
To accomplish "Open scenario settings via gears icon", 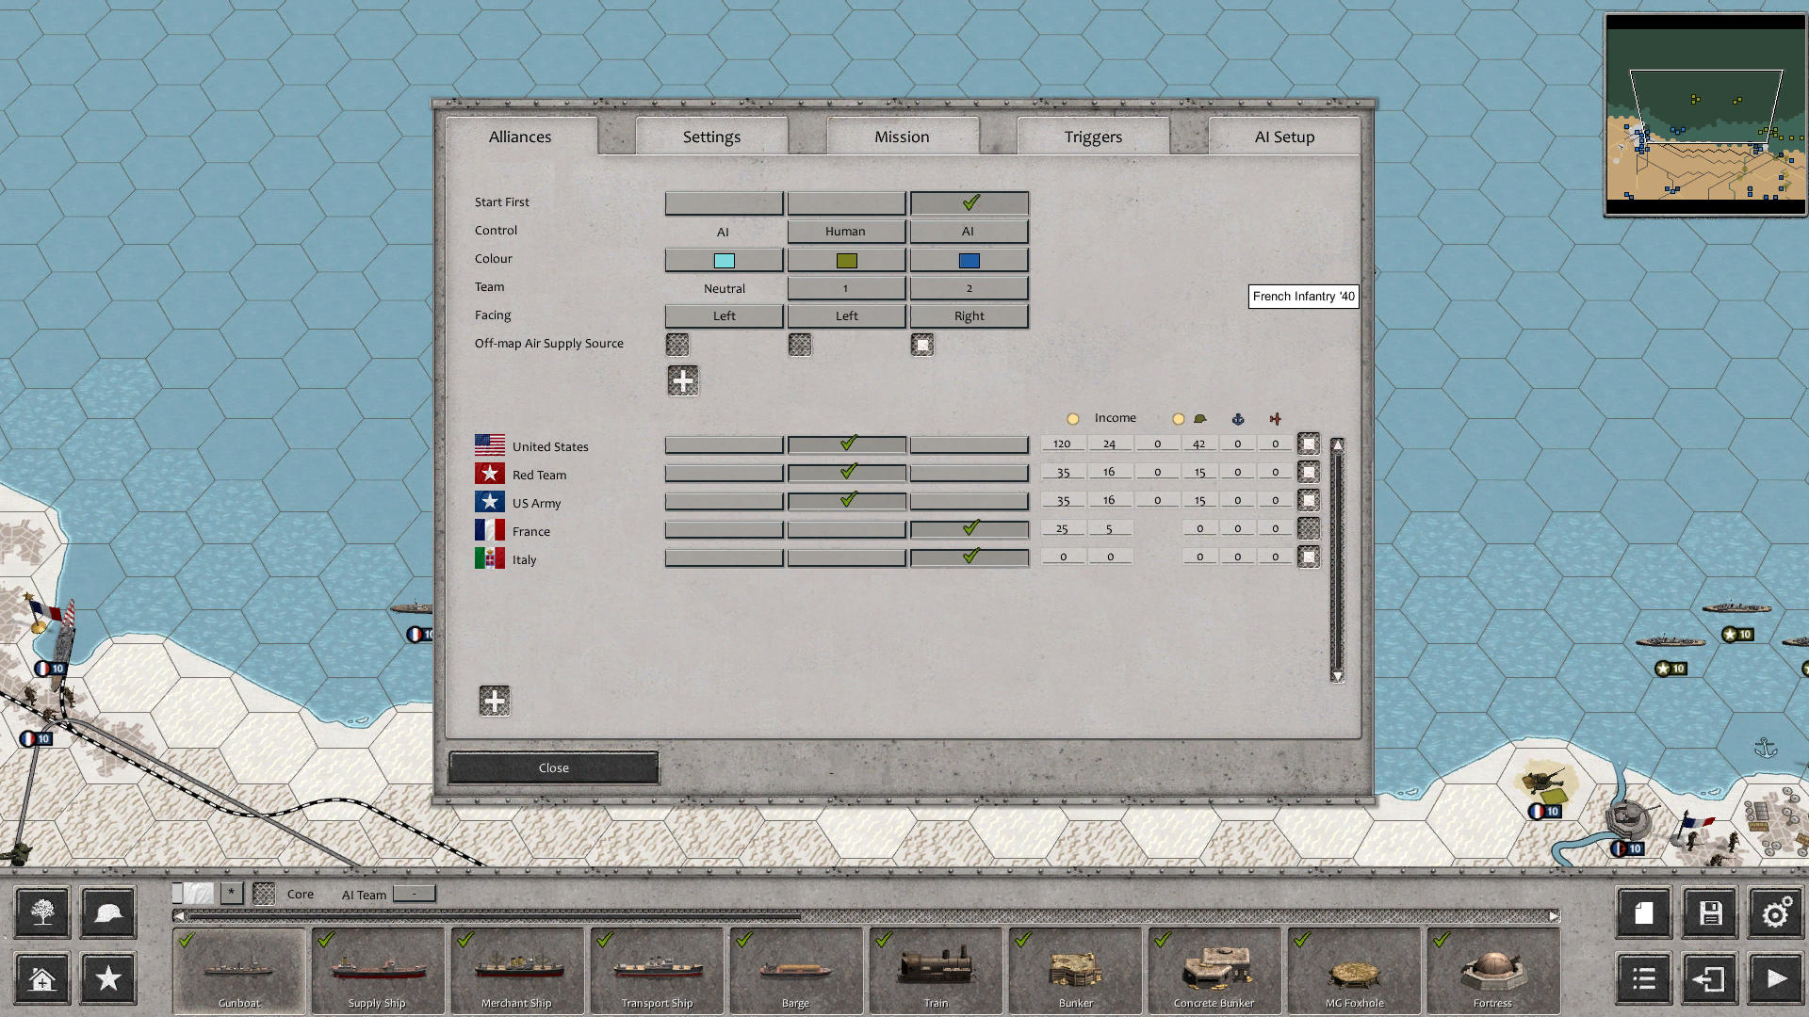I will tap(1775, 912).
